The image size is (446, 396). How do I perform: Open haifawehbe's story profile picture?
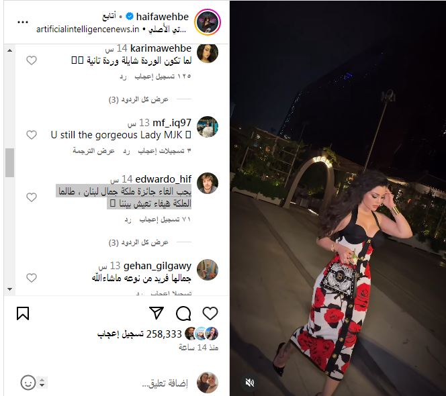[x=208, y=22]
